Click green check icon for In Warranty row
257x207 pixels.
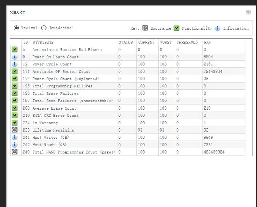coord(15,123)
